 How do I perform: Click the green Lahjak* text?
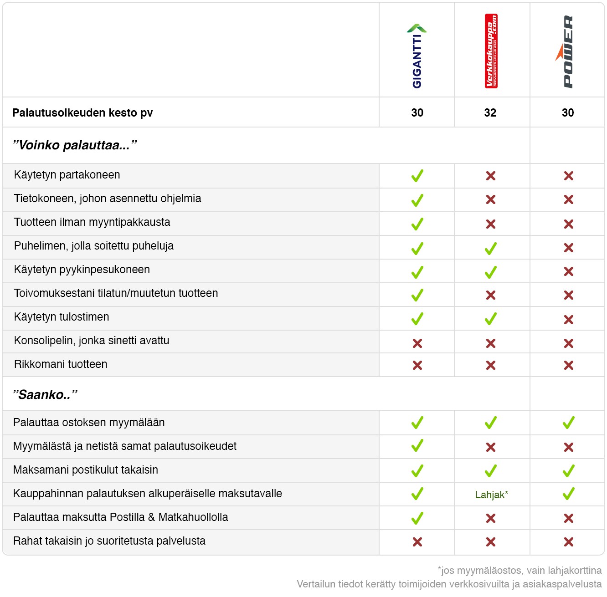click(x=491, y=495)
